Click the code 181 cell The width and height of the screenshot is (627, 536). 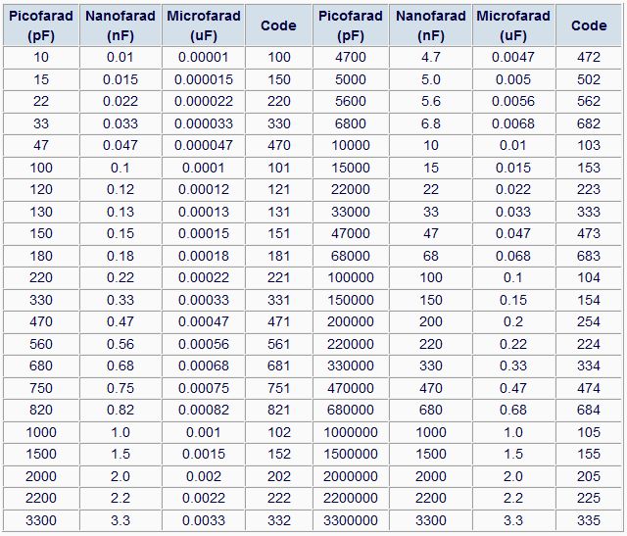point(278,256)
